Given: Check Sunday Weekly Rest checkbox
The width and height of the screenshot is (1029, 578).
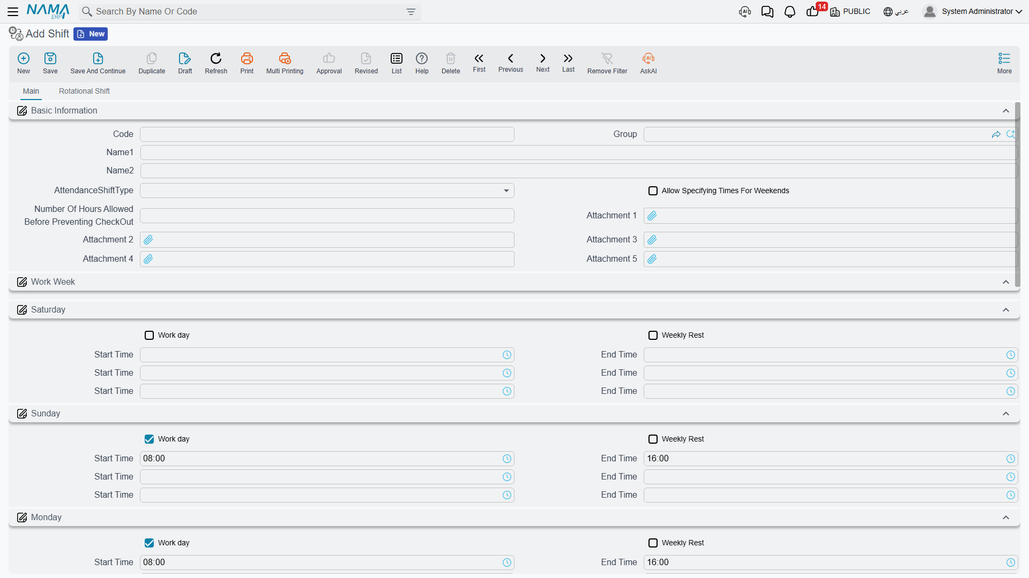Looking at the screenshot, I should click(x=653, y=439).
